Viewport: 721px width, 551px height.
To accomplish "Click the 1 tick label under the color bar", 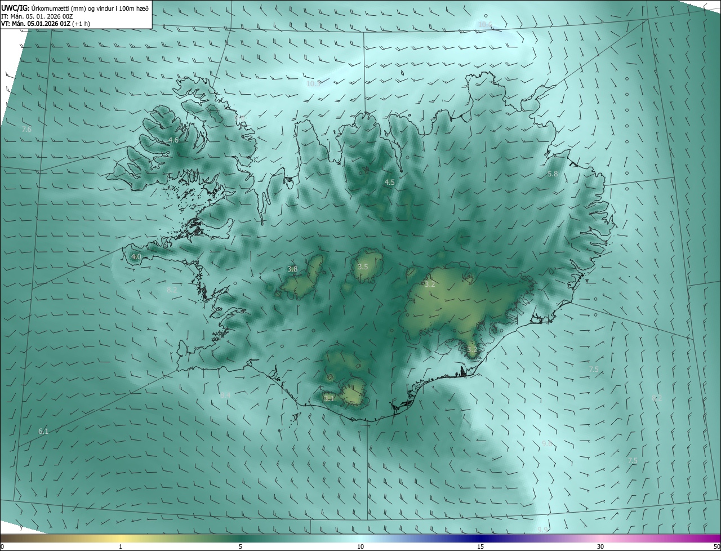I will click(121, 547).
